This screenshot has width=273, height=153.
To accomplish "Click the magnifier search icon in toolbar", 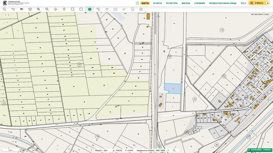I will click(x=4, y=9).
